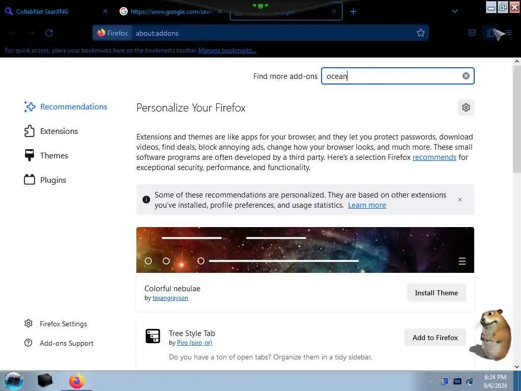Open the Recommendations sidebar section

coord(66,107)
